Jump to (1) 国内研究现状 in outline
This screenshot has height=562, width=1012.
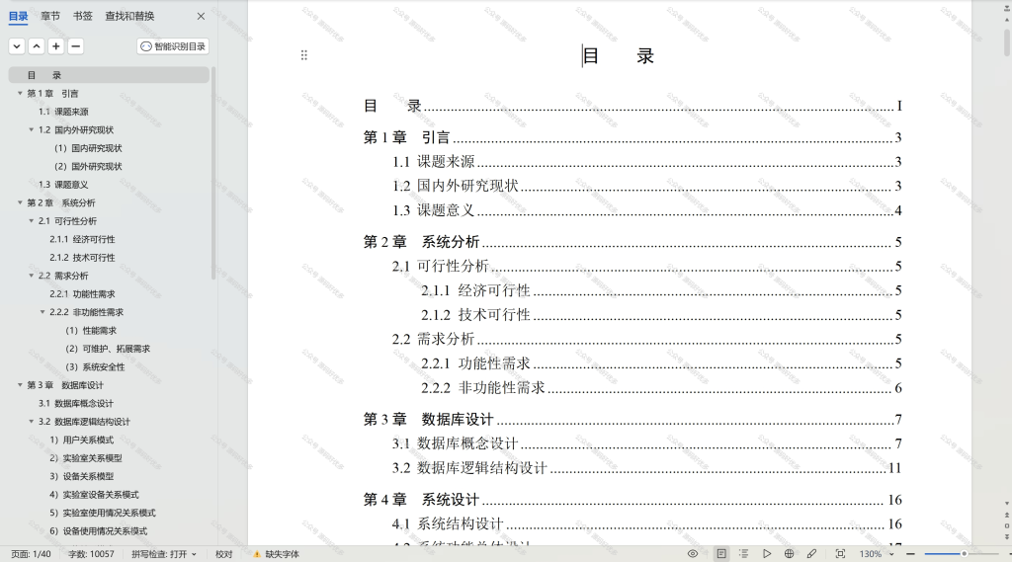click(x=88, y=148)
